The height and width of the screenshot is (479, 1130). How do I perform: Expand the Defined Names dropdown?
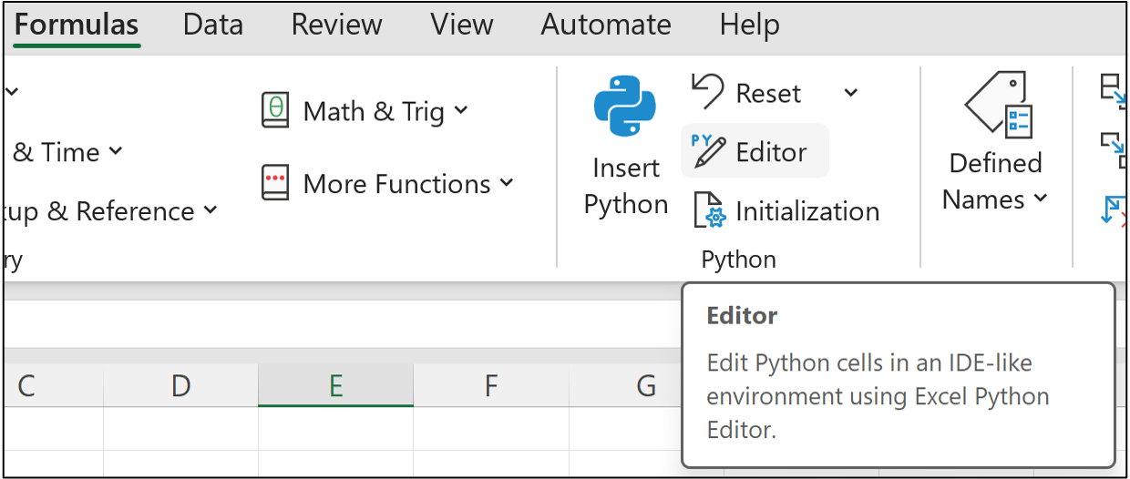(1041, 199)
